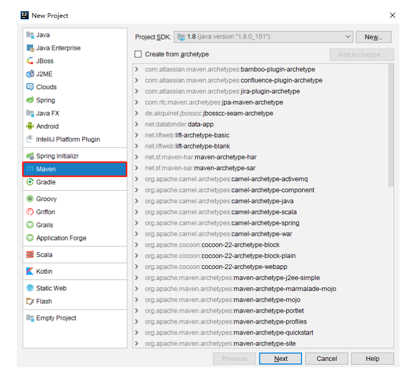
Task: Choose Gradle project type
Action: point(75,182)
